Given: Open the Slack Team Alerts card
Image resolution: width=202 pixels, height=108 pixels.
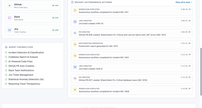Looking at the screenshot, I should tap(33, 18).
